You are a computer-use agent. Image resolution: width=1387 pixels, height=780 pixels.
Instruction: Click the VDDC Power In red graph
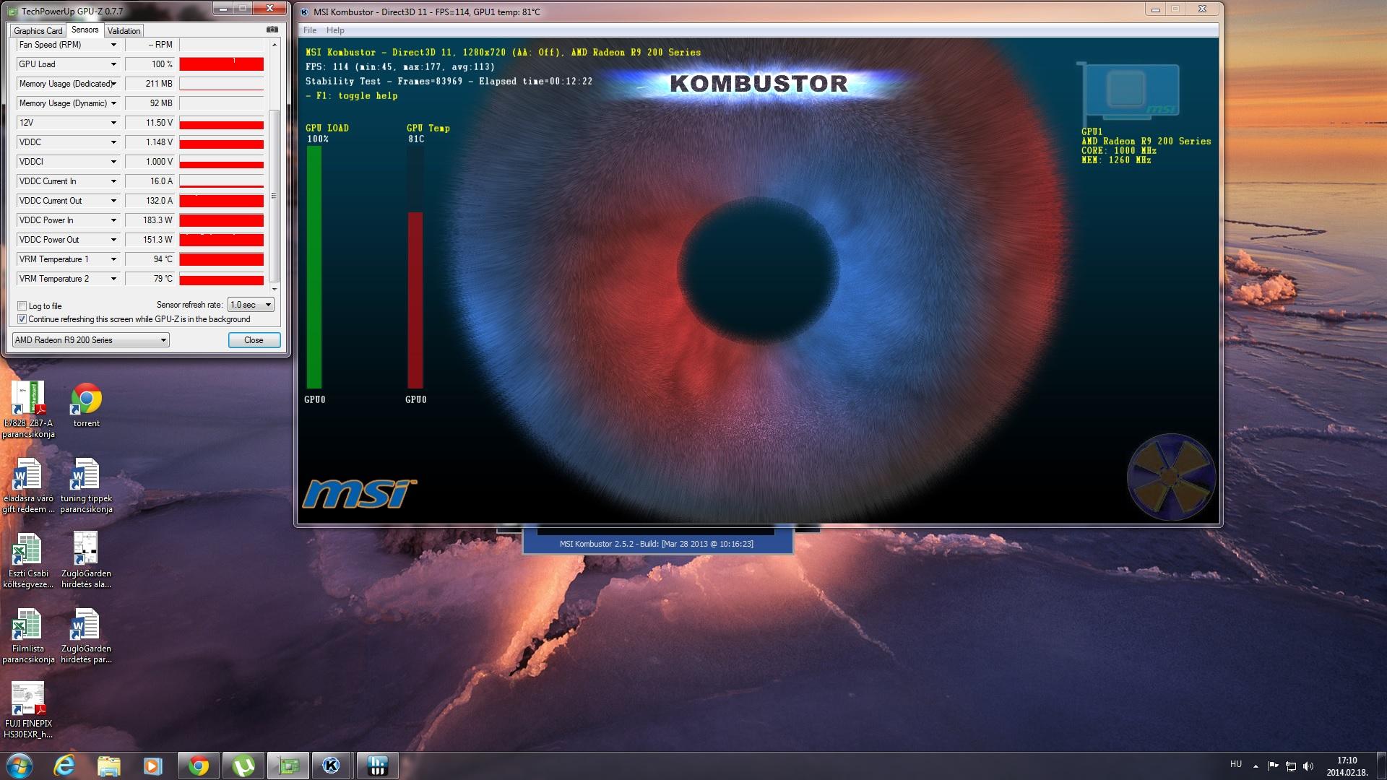(221, 220)
